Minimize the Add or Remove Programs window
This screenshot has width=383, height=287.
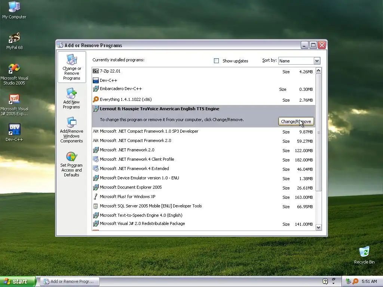304,45
